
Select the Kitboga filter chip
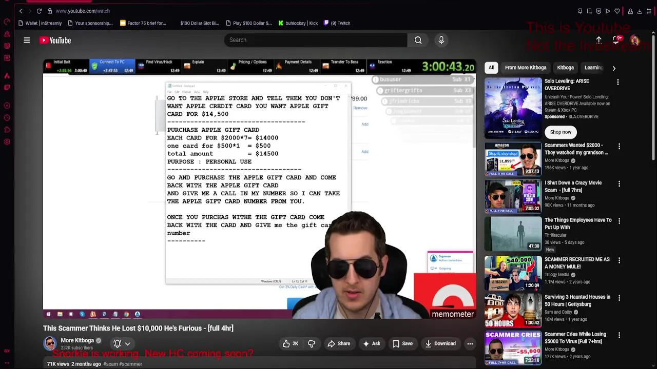tap(565, 68)
